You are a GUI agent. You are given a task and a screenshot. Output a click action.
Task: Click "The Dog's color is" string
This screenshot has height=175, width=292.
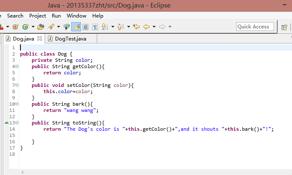pos(94,129)
